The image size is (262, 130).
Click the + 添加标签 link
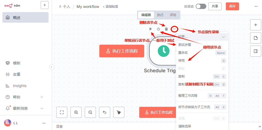110,7
